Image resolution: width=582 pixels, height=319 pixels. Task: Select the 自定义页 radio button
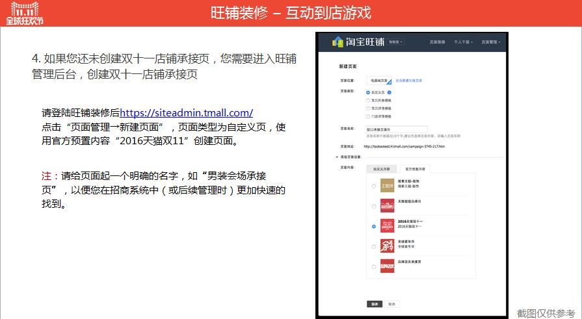tap(368, 92)
